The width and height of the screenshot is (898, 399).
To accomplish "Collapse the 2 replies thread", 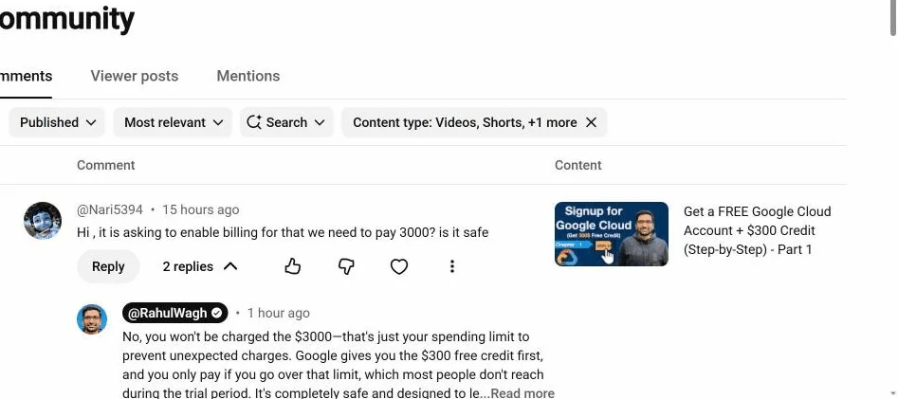I will [x=200, y=266].
